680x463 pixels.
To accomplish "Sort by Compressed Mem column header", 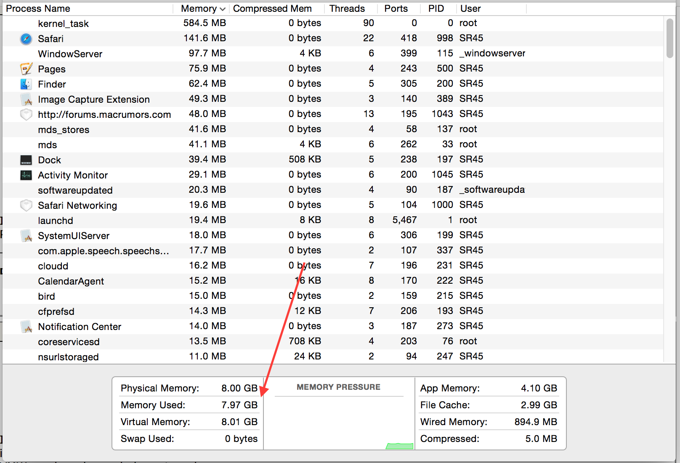I will [x=277, y=8].
